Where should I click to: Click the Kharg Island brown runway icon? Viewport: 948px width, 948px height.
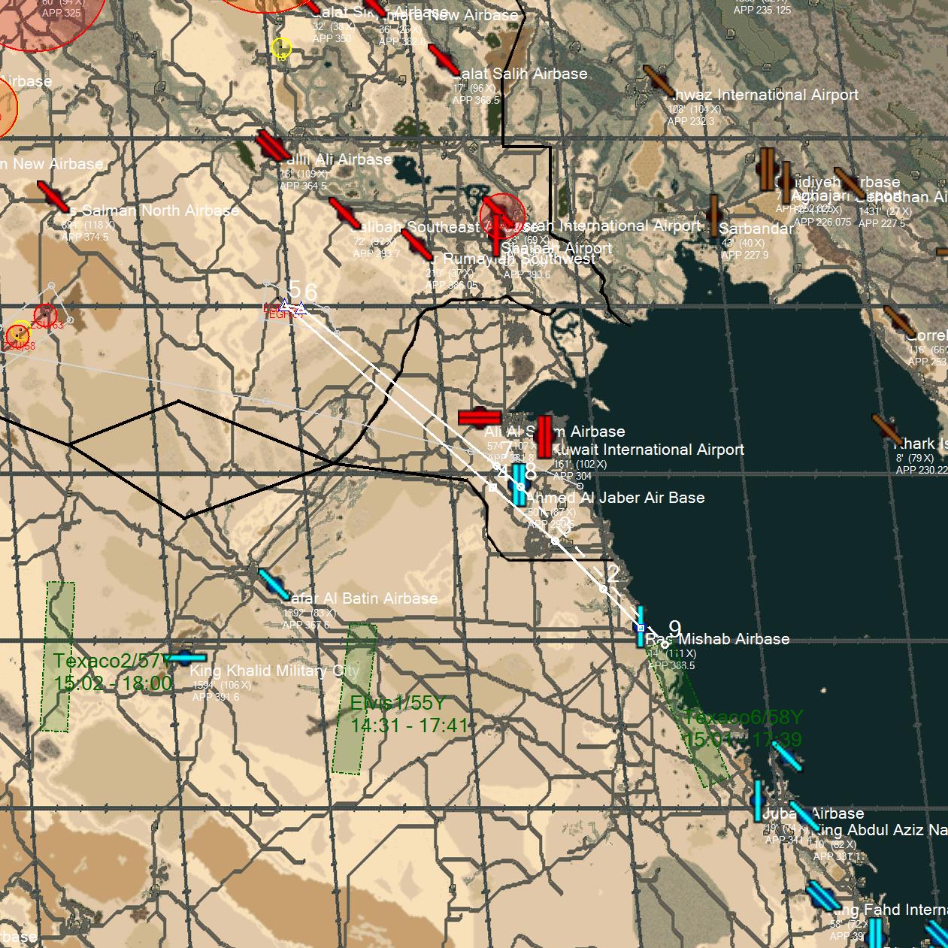(887, 429)
